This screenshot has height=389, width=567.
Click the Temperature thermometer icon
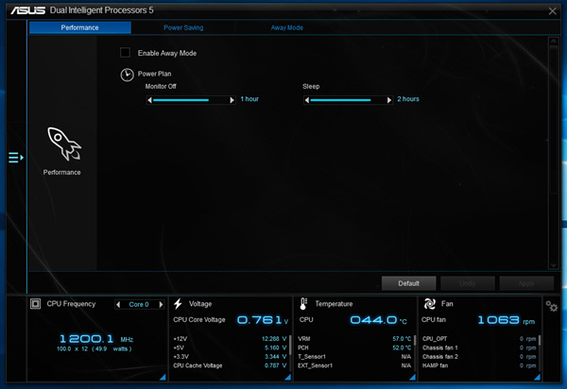click(303, 304)
